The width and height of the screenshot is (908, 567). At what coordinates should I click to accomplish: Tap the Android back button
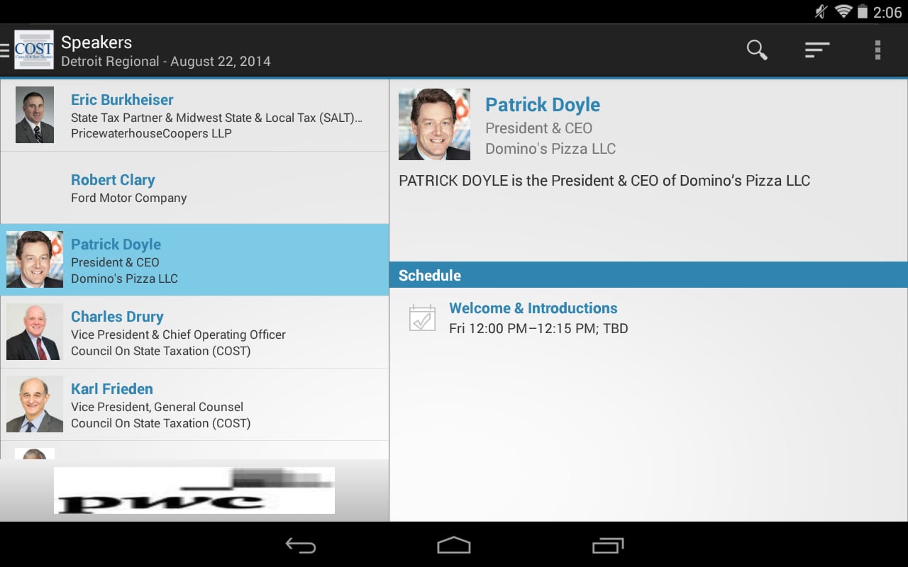pos(301,545)
